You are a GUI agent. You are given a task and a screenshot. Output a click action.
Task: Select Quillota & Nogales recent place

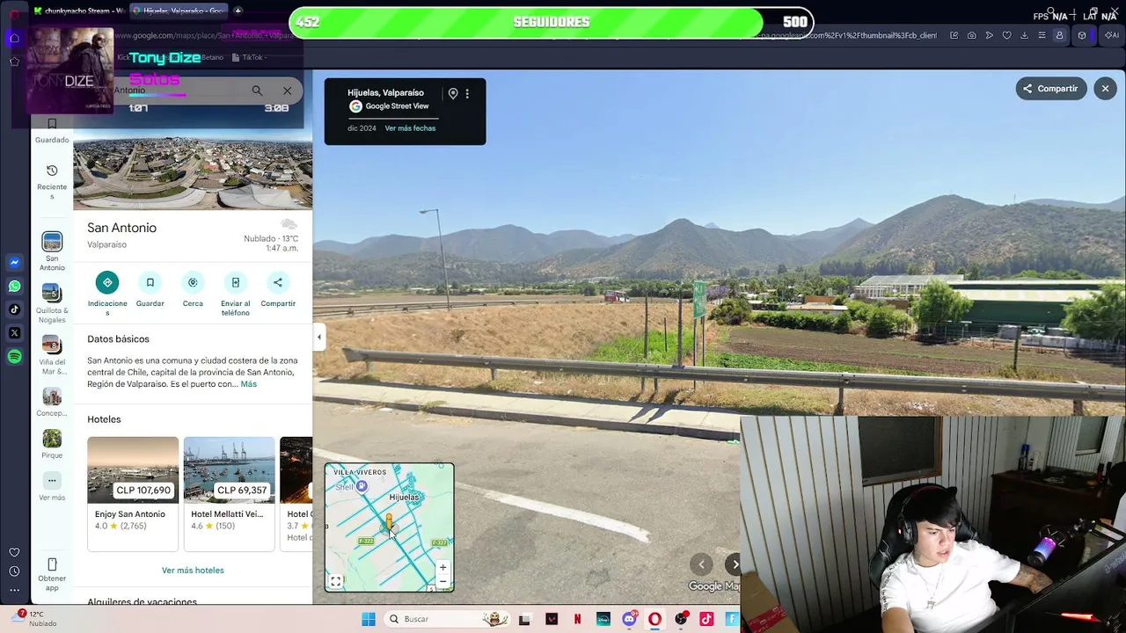pos(52,303)
